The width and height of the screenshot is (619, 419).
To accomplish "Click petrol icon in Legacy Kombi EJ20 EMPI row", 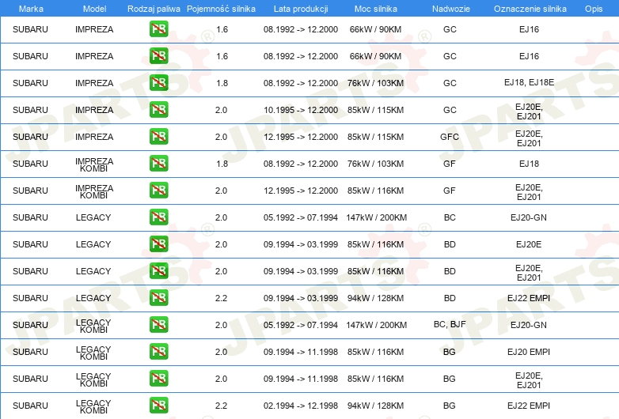I will (158, 352).
